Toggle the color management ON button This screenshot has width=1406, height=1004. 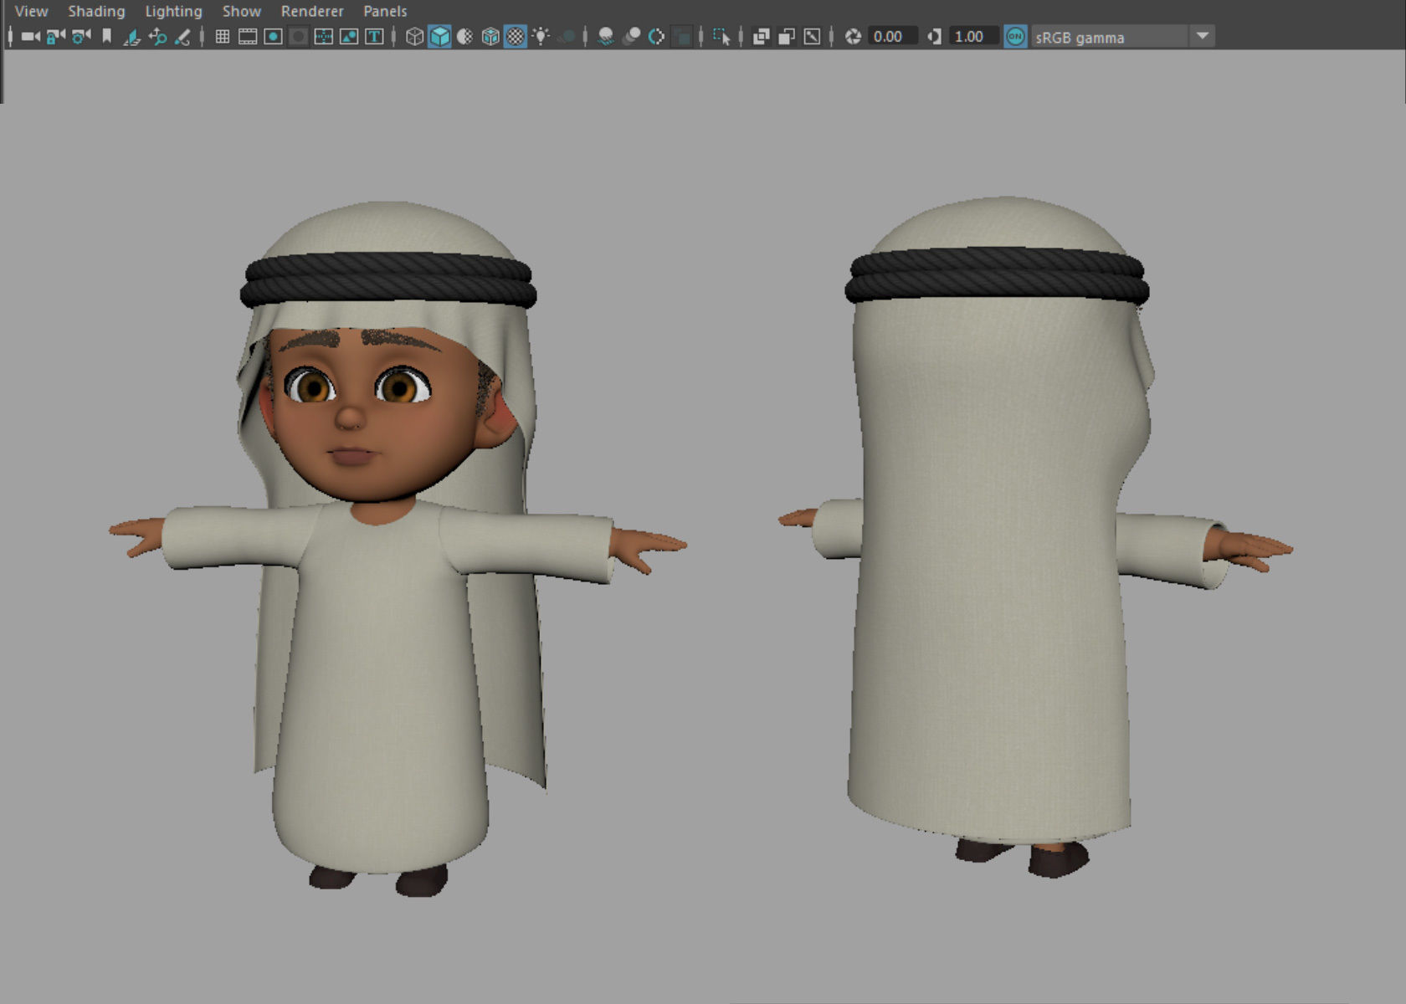click(x=1015, y=36)
